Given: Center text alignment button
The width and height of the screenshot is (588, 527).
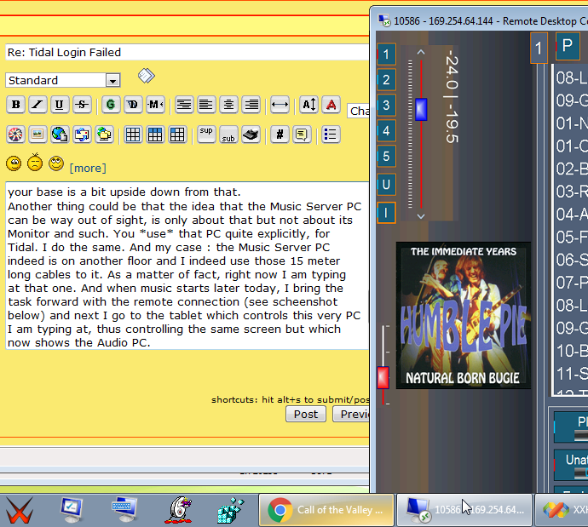Looking at the screenshot, I should click(228, 105).
